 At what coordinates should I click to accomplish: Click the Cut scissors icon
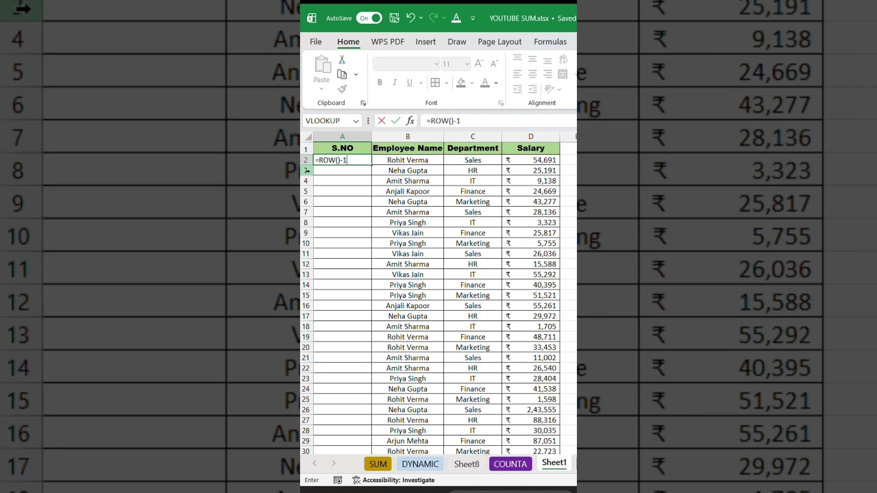coord(342,60)
